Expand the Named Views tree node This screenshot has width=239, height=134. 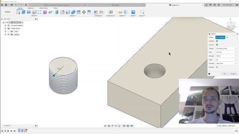(x=6, y=28)
